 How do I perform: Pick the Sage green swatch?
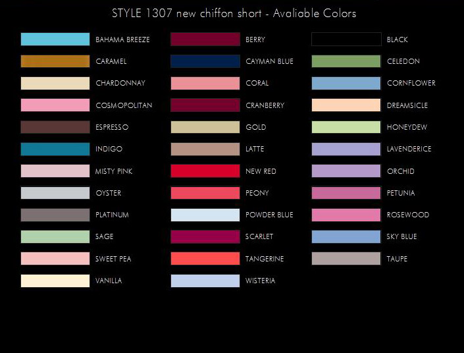(x=55, y=236)
